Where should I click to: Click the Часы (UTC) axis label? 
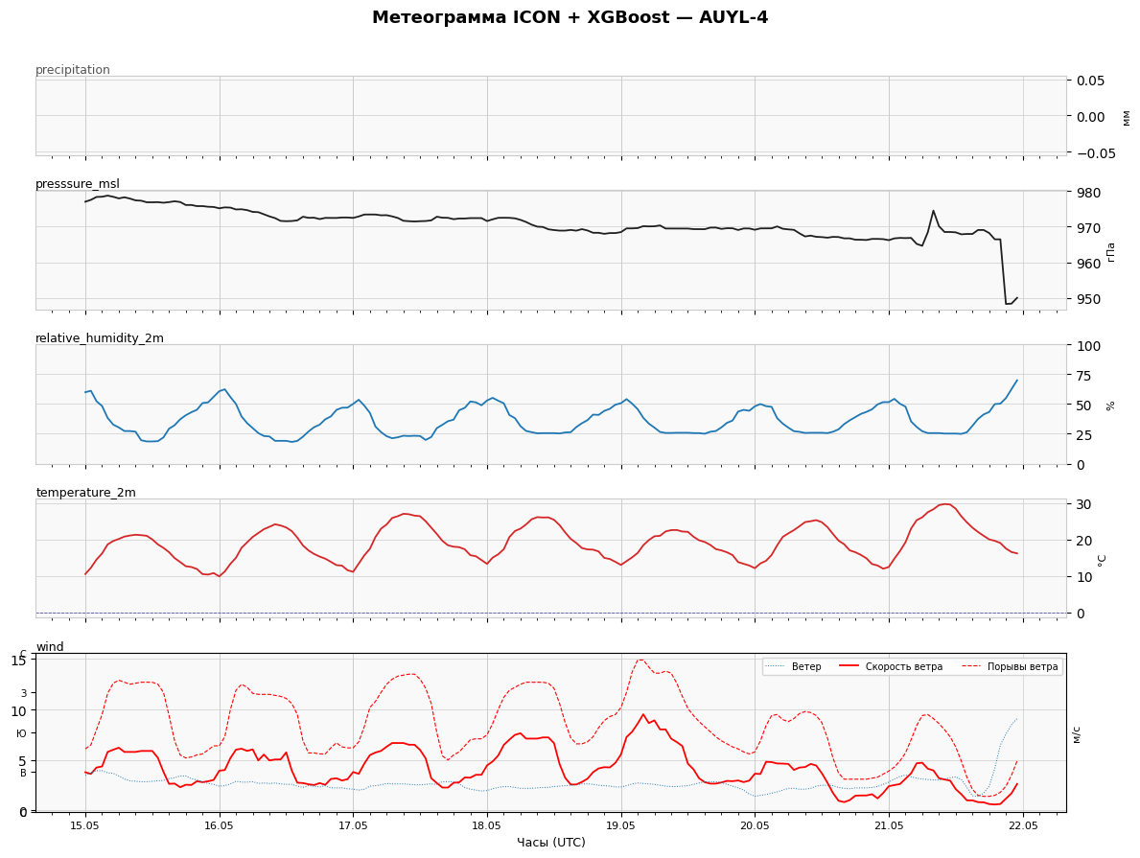point(551,843)
